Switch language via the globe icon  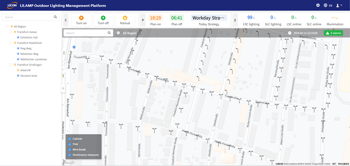coord(325,5)
